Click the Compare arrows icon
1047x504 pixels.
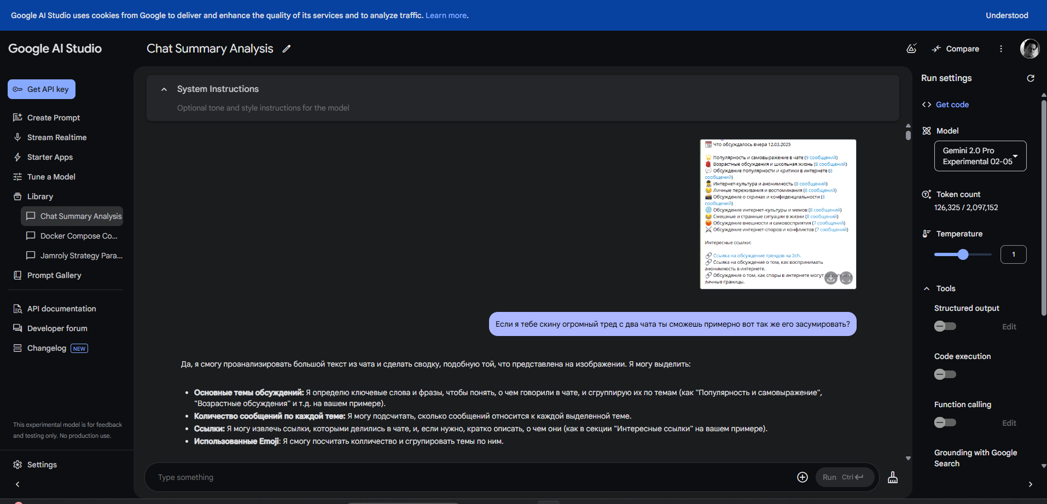pos(937,49)
